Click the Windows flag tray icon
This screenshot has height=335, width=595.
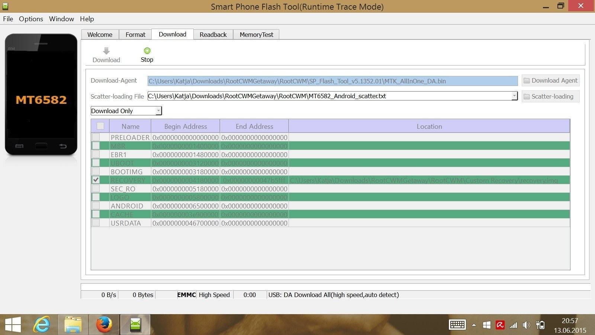[486, 325]
